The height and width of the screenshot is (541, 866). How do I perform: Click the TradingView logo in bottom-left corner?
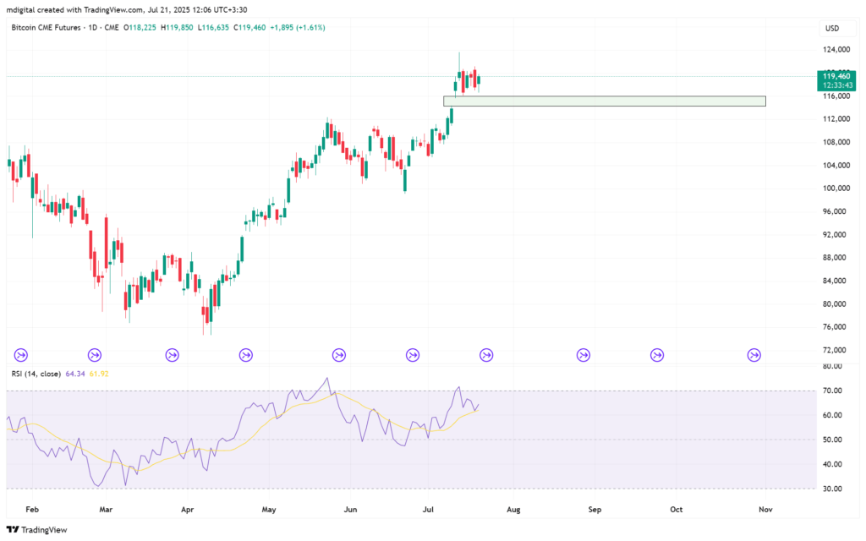(x=34, y=529)
